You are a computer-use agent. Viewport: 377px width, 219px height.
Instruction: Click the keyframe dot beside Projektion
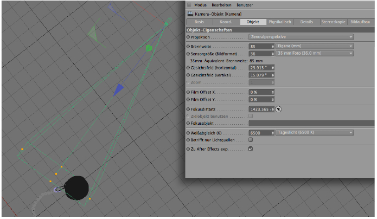pos(188,37)
